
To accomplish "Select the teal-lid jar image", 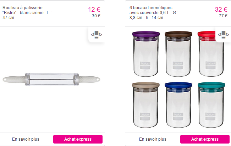I will pyautogui.click(x=211, y=105).
